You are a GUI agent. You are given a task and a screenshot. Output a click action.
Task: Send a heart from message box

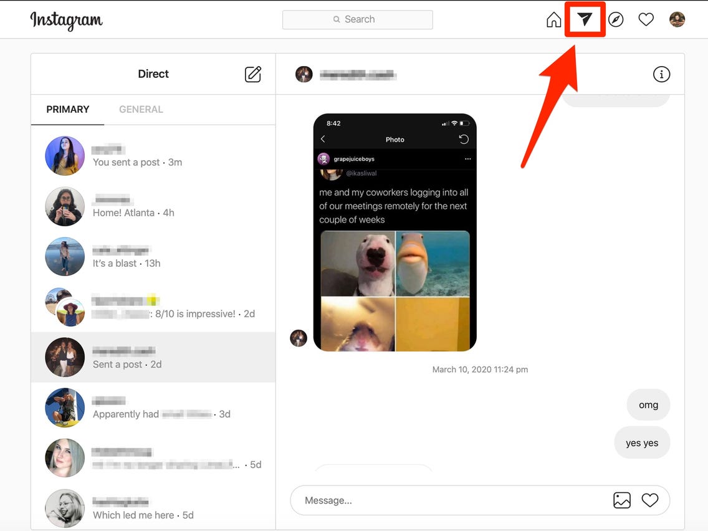[650, 500]
